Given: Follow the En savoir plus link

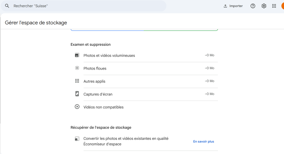Looking at the screenshot, I should pos(204,141).
